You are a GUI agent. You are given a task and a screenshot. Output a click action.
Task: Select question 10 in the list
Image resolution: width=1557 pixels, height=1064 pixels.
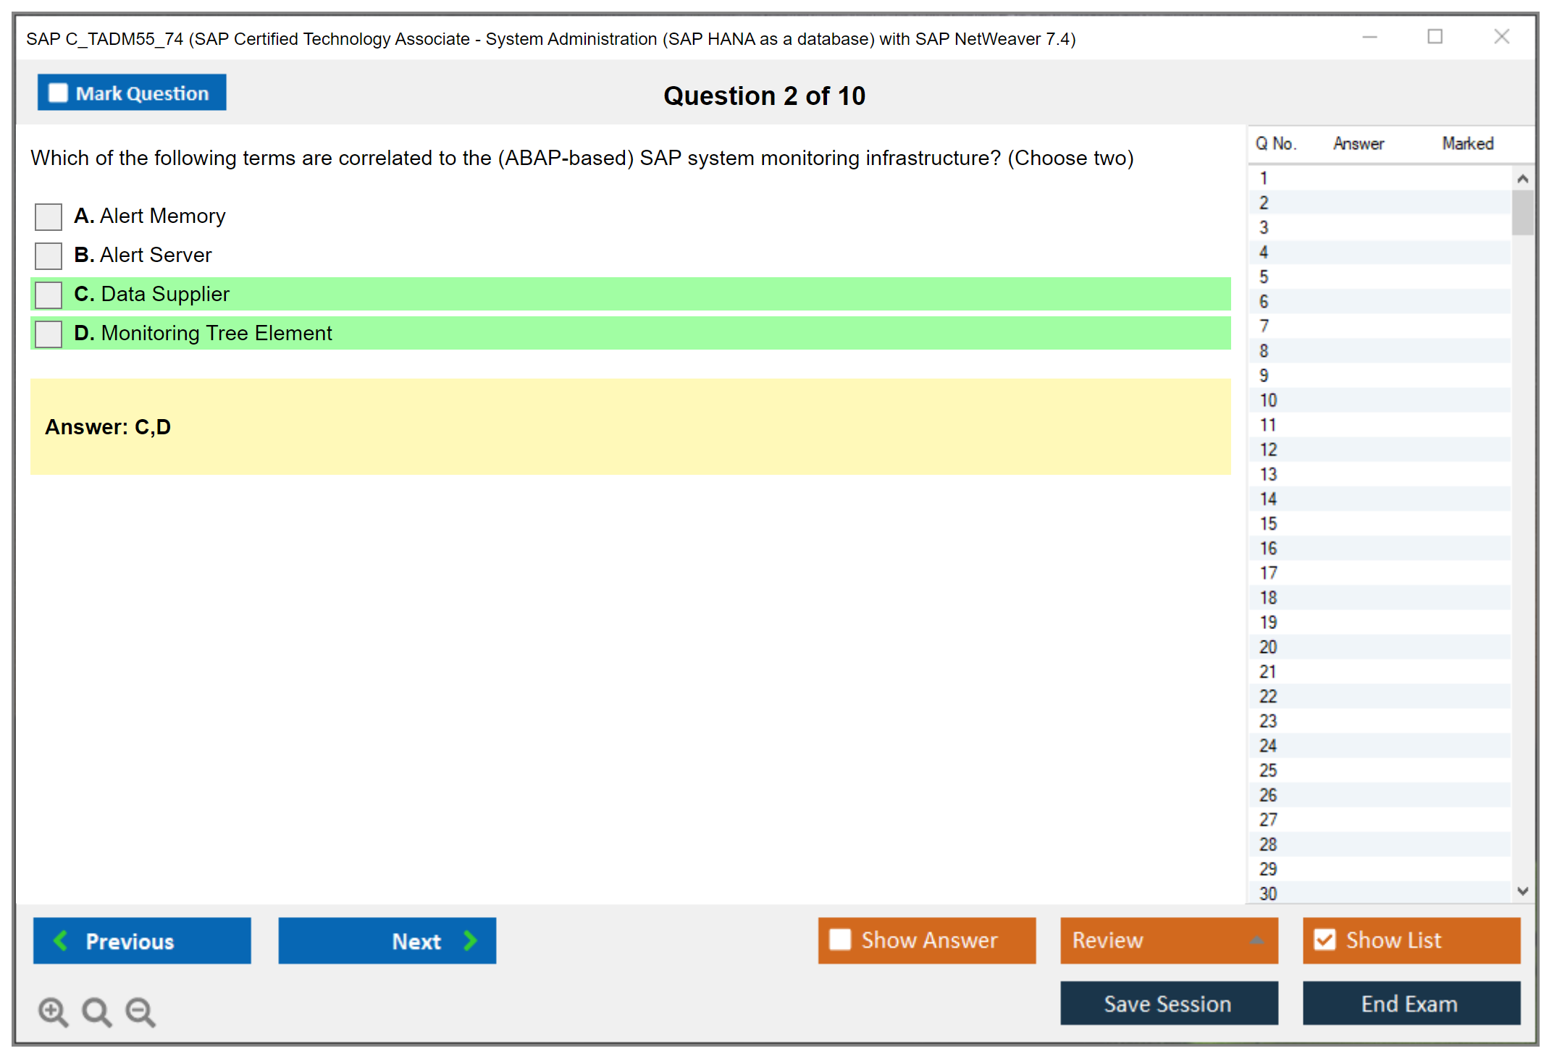1268,400
